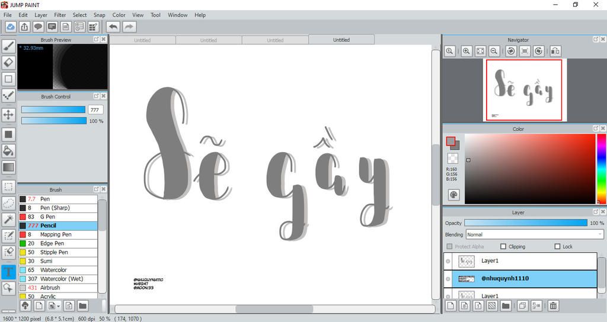Screen dimensions: 607x322
Task: Select the Bucket fill tool
Action: [8, 151]
